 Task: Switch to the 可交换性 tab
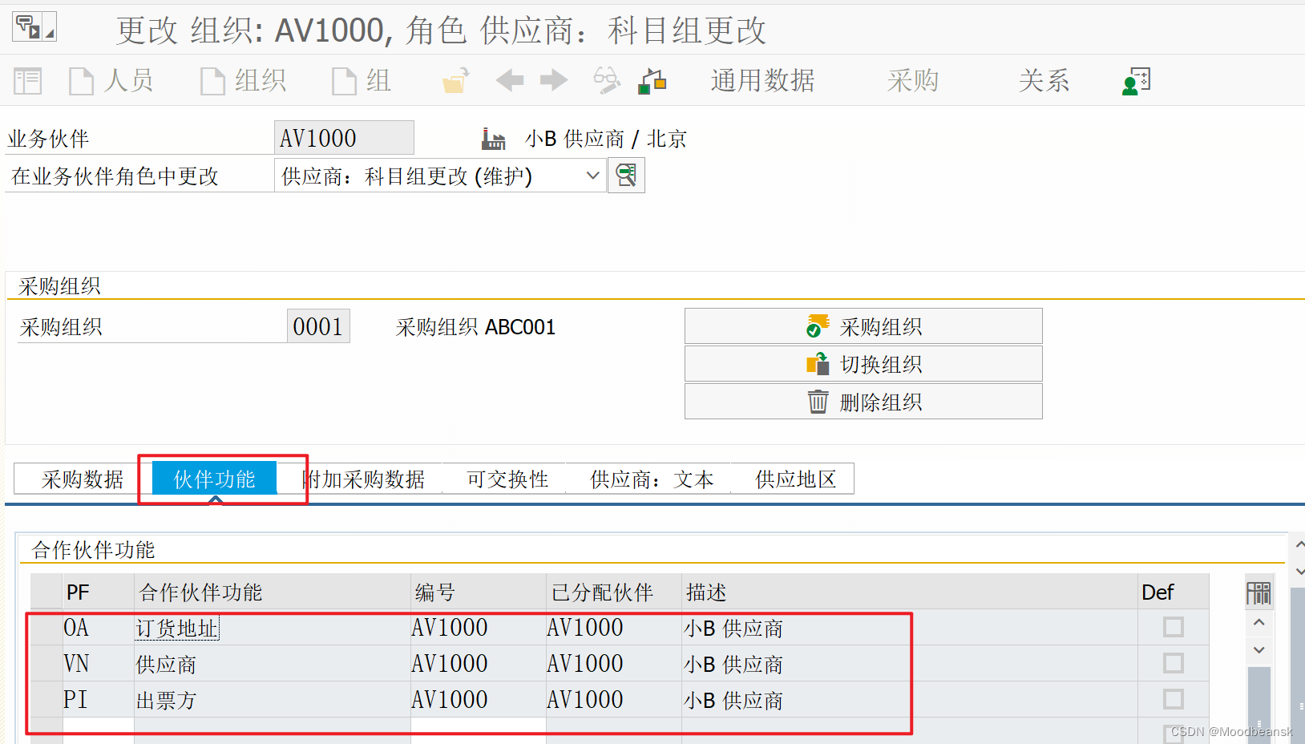(507, 479)
